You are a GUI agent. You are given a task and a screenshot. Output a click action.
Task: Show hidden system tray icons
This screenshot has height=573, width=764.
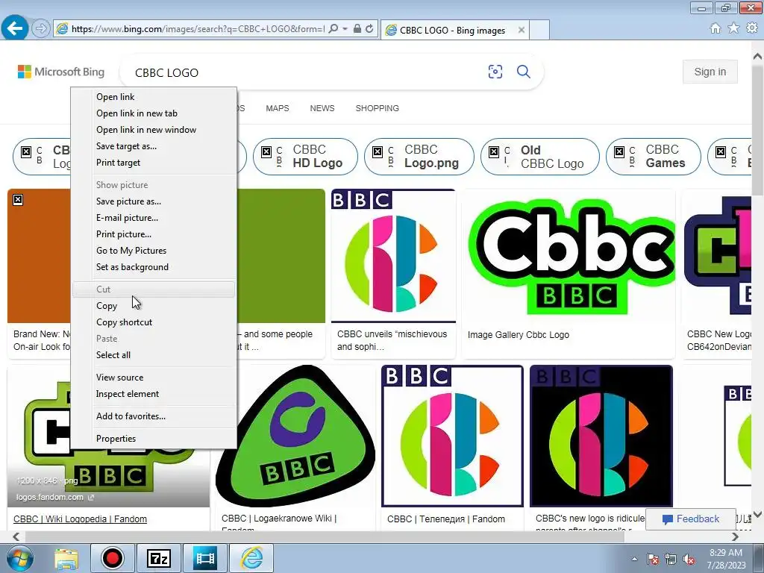coord(634,559)
